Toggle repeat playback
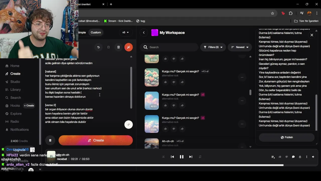 click(x=200, y=157)
